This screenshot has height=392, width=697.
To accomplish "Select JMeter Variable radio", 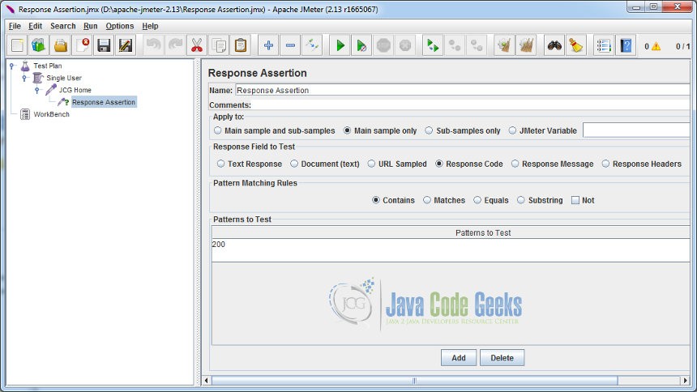I will coord(512,130).
